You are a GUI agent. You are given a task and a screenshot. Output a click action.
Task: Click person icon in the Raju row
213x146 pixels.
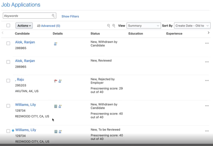pyautogui.click(x=60, y=81)
